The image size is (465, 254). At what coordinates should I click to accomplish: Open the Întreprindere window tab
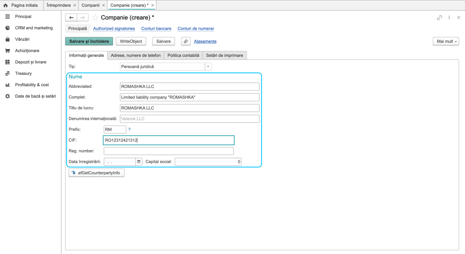click(x=59, y=5)
